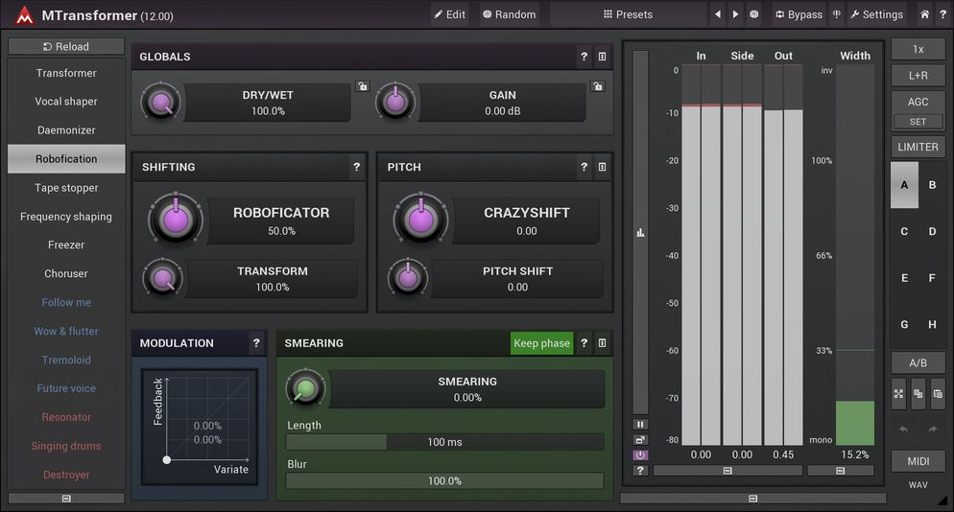The image size is (954, 512).
Task: Select preset slot B
Action: click(932, 185)
